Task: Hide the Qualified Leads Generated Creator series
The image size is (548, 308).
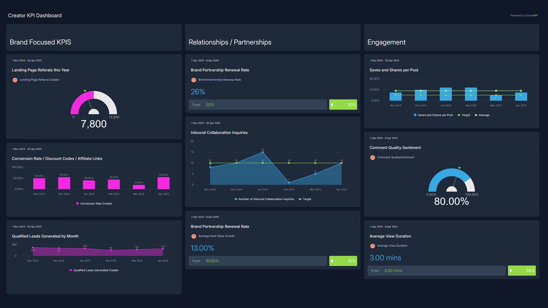Action: coord(95,270)
